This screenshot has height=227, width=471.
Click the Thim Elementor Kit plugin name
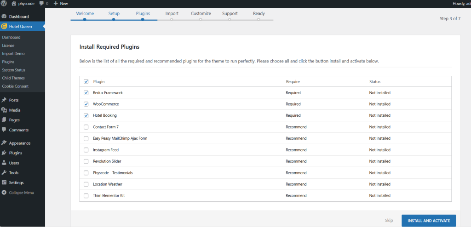click(x=109, y=195)
